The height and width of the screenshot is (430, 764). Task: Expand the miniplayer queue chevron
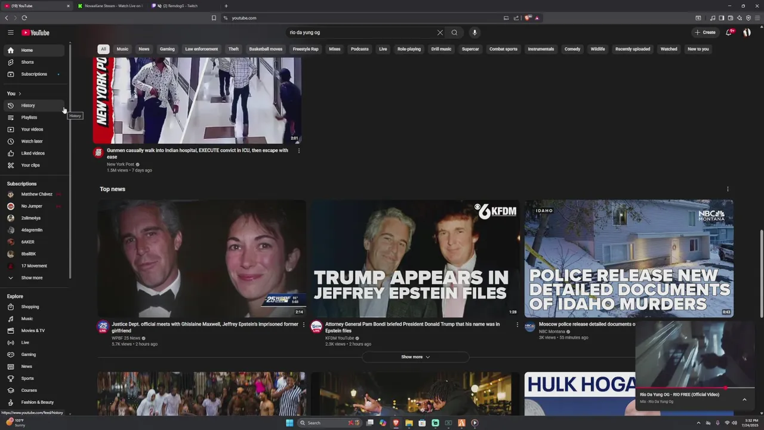click(744, 400)
